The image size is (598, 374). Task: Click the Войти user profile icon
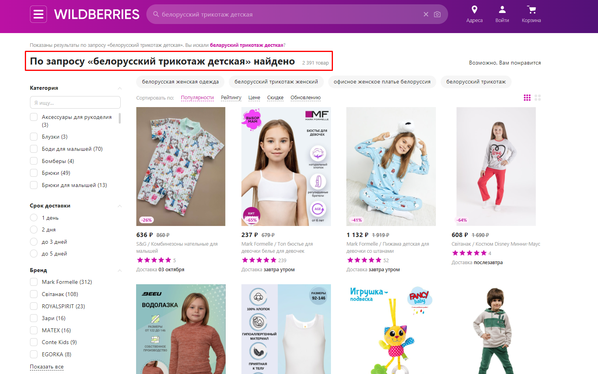(x=502, y=9)
